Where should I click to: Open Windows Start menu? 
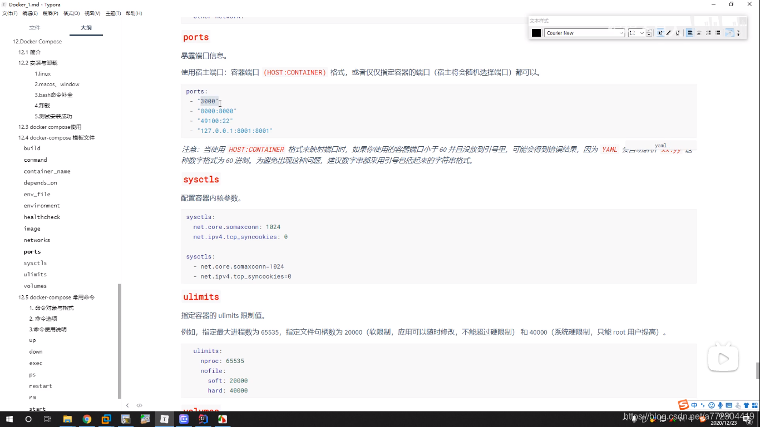coord(9,419)
